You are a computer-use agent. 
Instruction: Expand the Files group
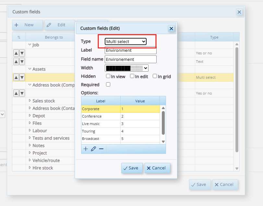[x=30, y=123]
